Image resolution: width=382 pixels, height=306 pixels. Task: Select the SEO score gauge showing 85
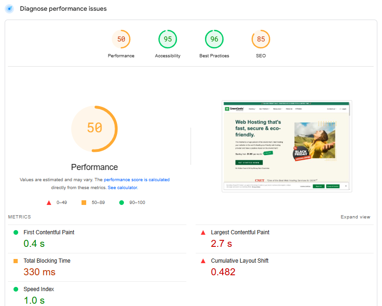[x=261, y=39]
